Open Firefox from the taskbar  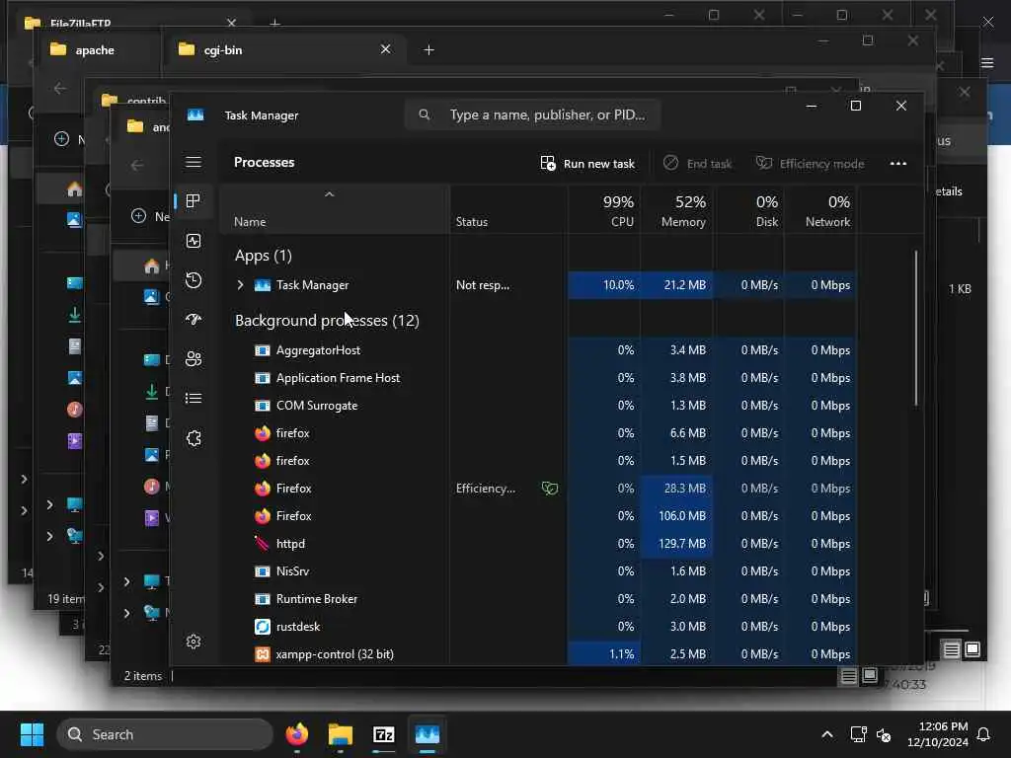coord(296,734)
